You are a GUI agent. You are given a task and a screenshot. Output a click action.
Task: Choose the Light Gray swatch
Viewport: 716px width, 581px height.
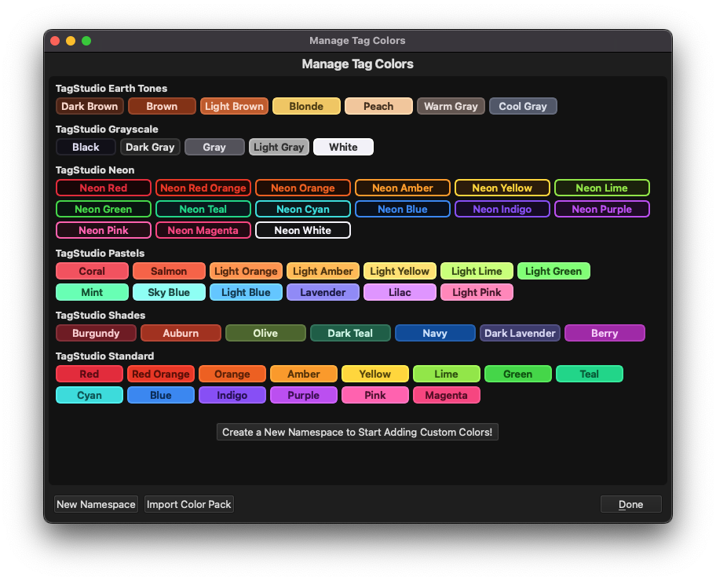coord(279,147)
